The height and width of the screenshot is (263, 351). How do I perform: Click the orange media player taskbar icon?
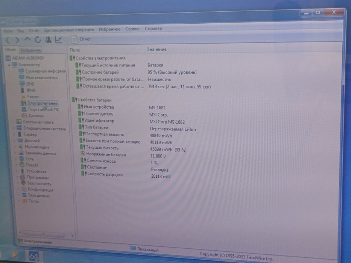pyautogui.click(x=14, y=255)
